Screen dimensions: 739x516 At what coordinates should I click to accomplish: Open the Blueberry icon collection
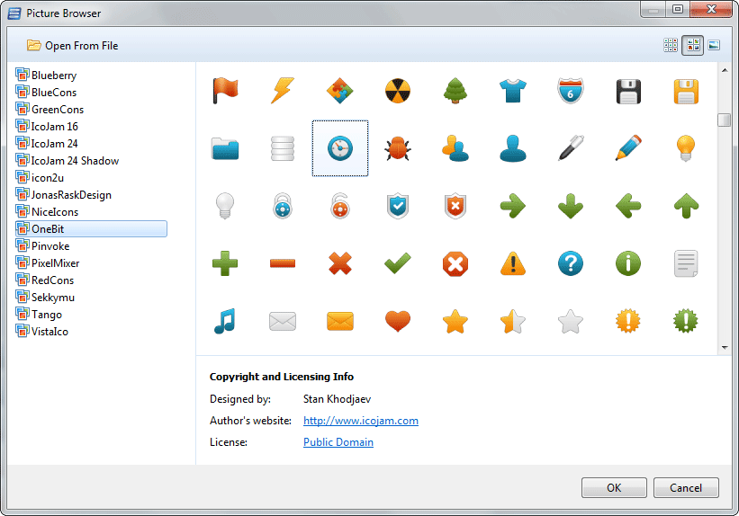coord(54,76)
